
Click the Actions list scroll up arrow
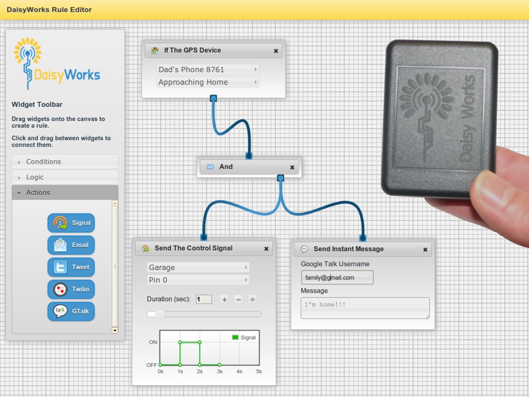pos(115,203)
